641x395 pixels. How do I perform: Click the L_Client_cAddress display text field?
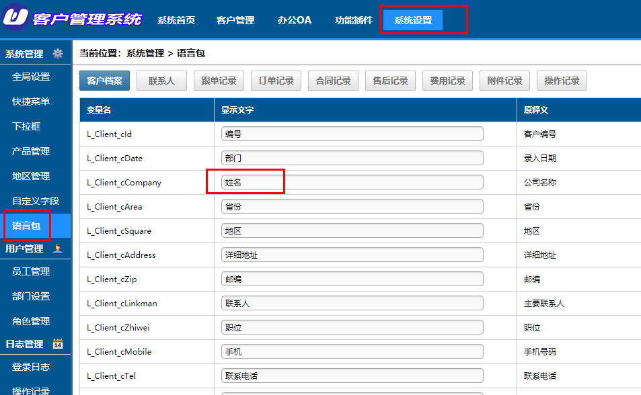[352, 255]
